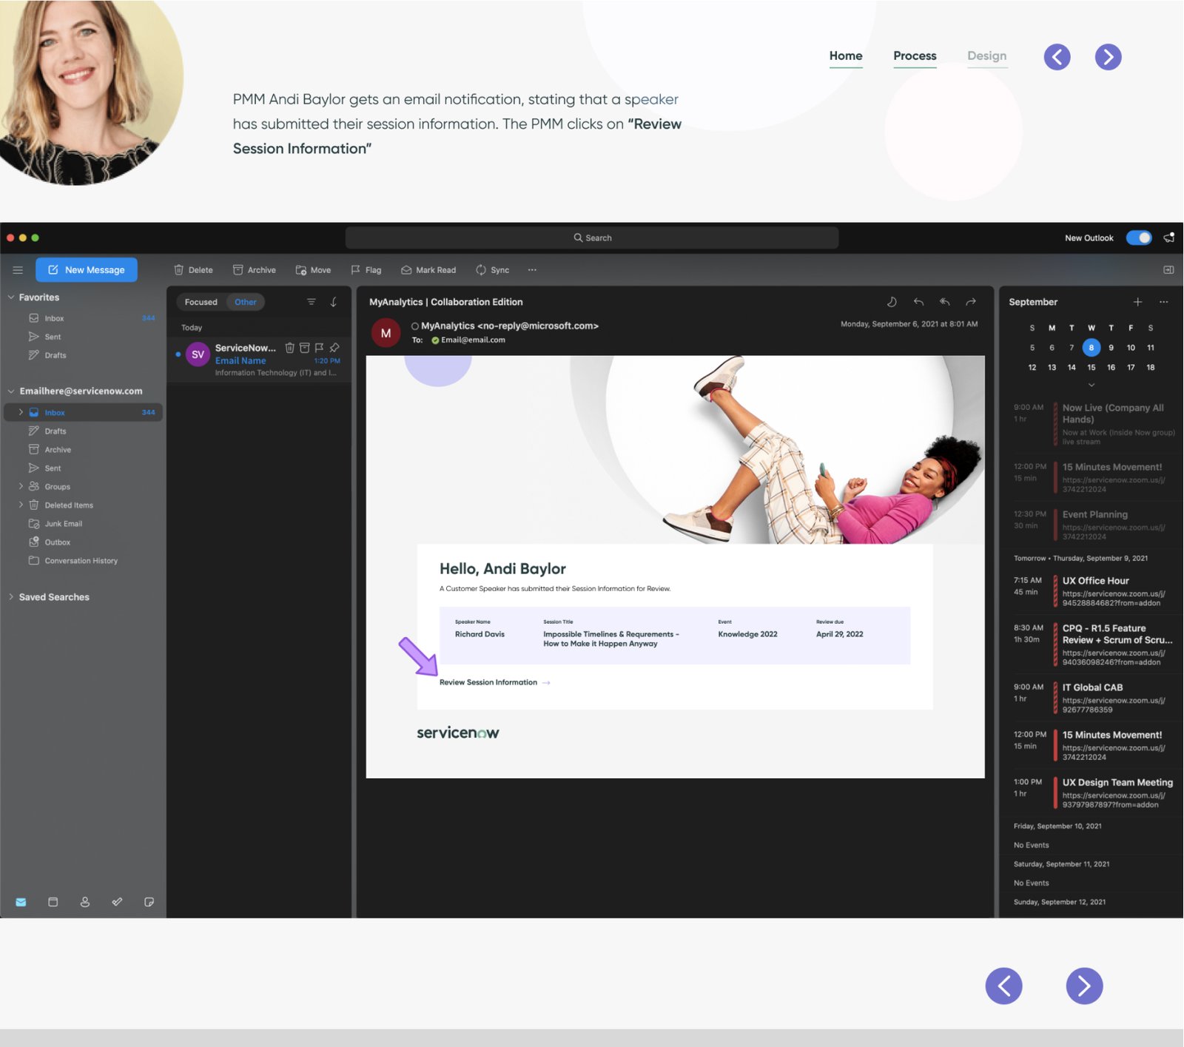The width and height of the screenshot is (1184, 1047).
Task: Open the message list filter icon
Action: click(x=312, y=302)
